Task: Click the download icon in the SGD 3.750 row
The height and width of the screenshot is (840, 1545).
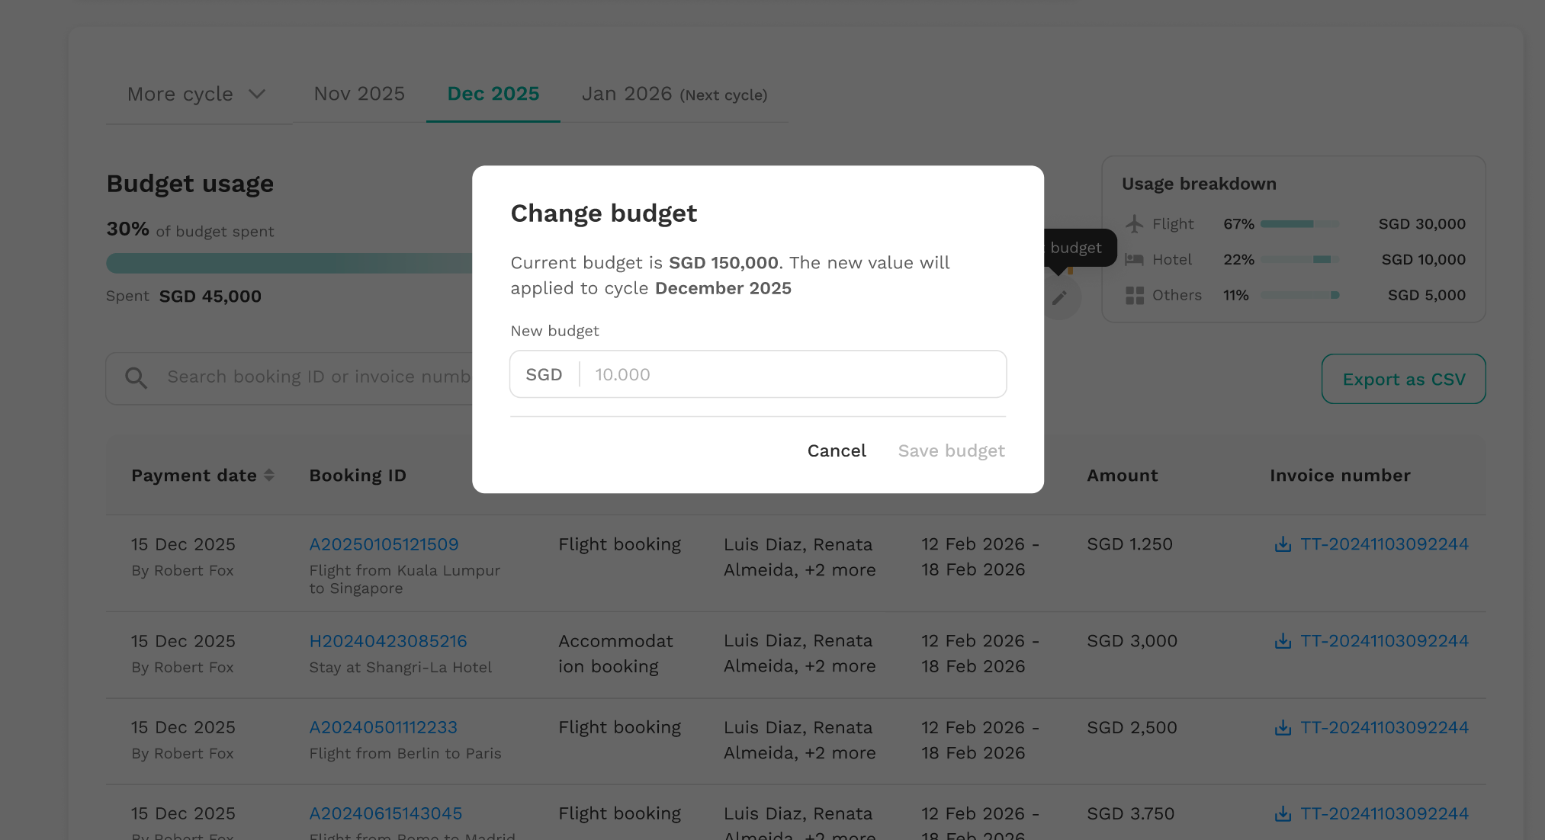Action: click(x=1283, y=814)
